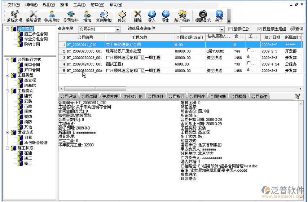Viewport: 308px width, 202px height.
Task: Collapse the 工程类别 tree node
Action: 7,91
